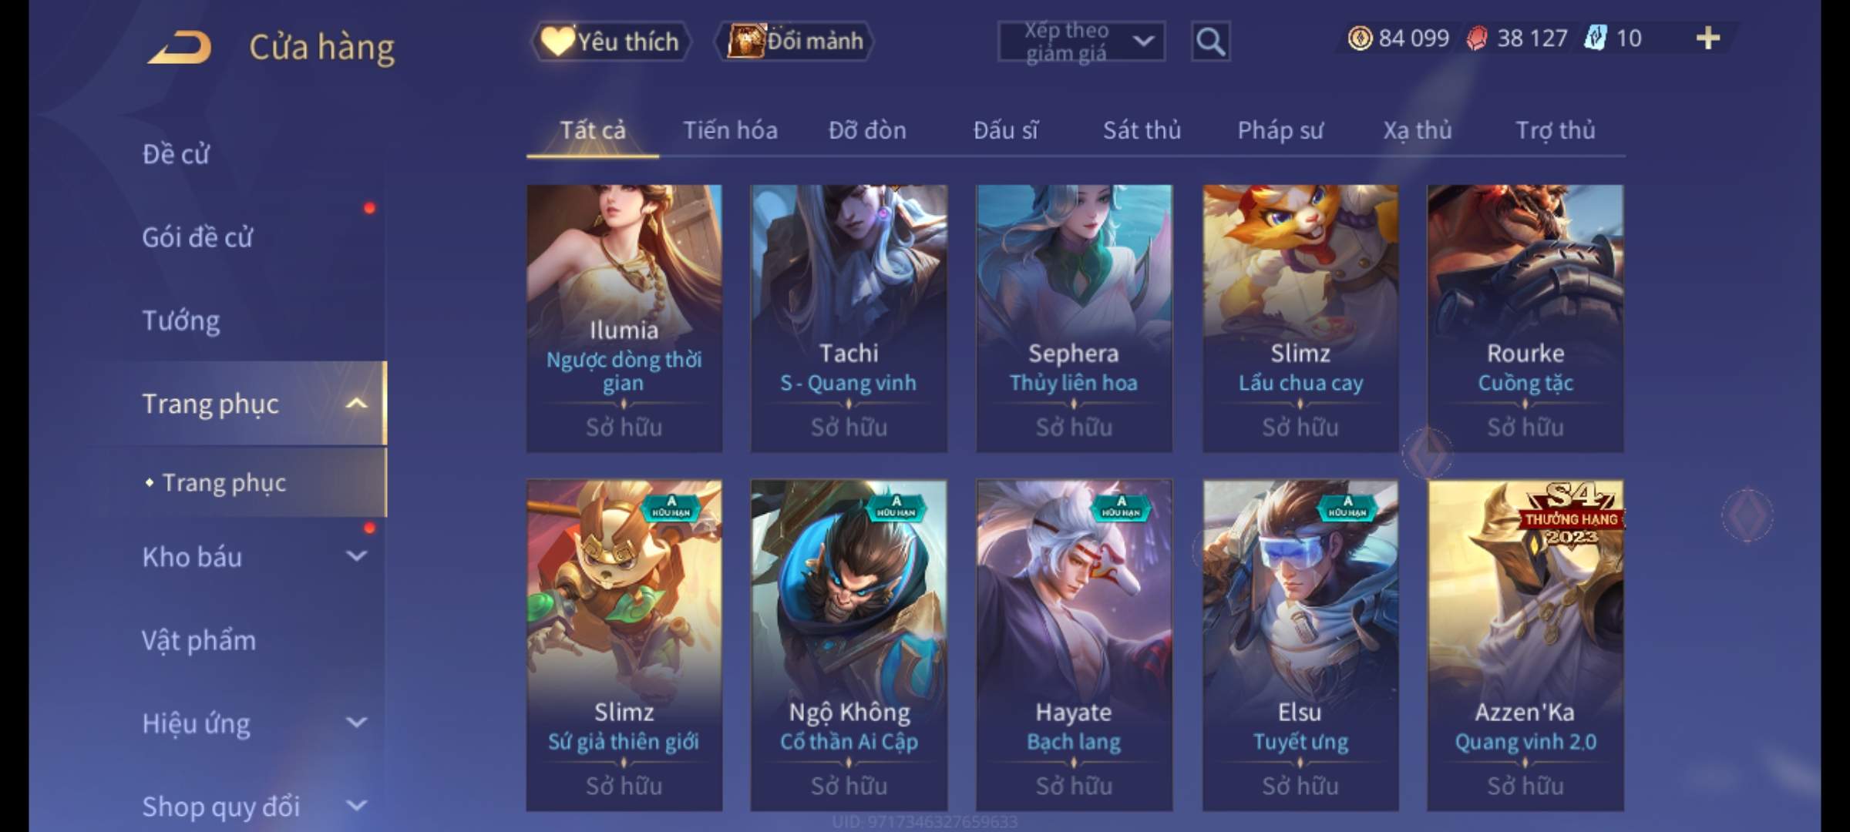The height and width of the screenshot is (832, 1850).
Task: Collapse the Trang phục sidebar section
Action: [x=356, y=403]
